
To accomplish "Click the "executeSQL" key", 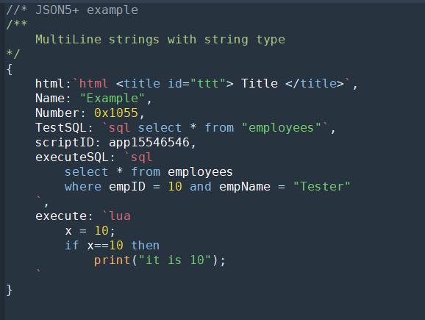I will click(71, 157).
